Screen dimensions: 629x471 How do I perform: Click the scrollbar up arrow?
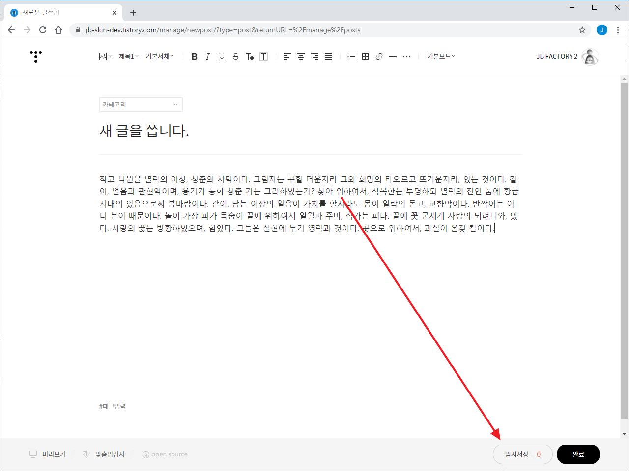pos(624,78)
